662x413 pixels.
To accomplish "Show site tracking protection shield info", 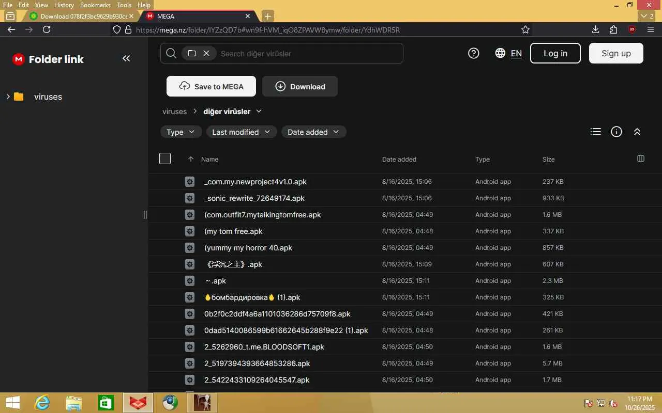I will 117,29.
